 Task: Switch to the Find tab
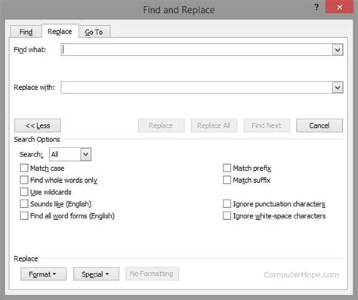click(x=26, y=32)
